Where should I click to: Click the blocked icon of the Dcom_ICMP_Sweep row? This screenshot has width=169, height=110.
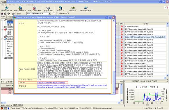tap(122, 37)
